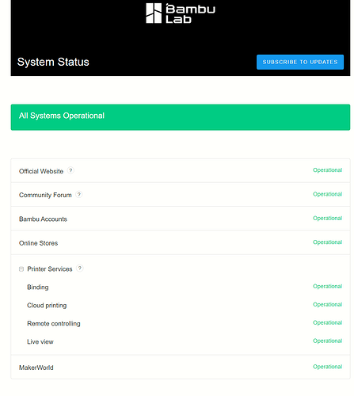Open Printer Services help tooltip icon
Image resolution: width=354 pixels, height=396 pixels.
pyautogui.click(x=80, y=268)
